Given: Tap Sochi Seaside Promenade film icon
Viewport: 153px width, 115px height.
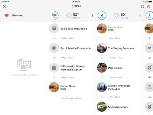Looking at the screenshot, I should tap(54, 48).
